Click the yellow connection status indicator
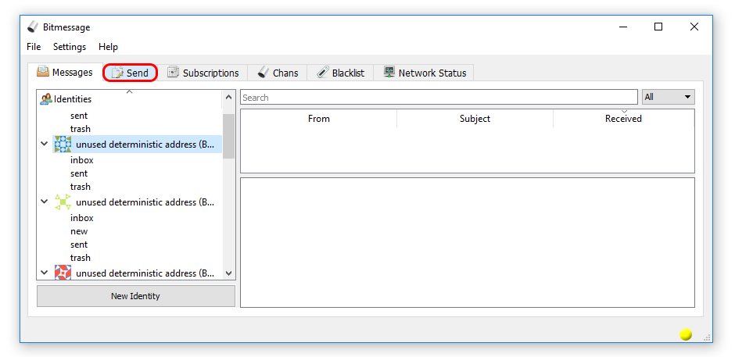The height and width of the screenshot is (357, 735). [x=686, y=334]
